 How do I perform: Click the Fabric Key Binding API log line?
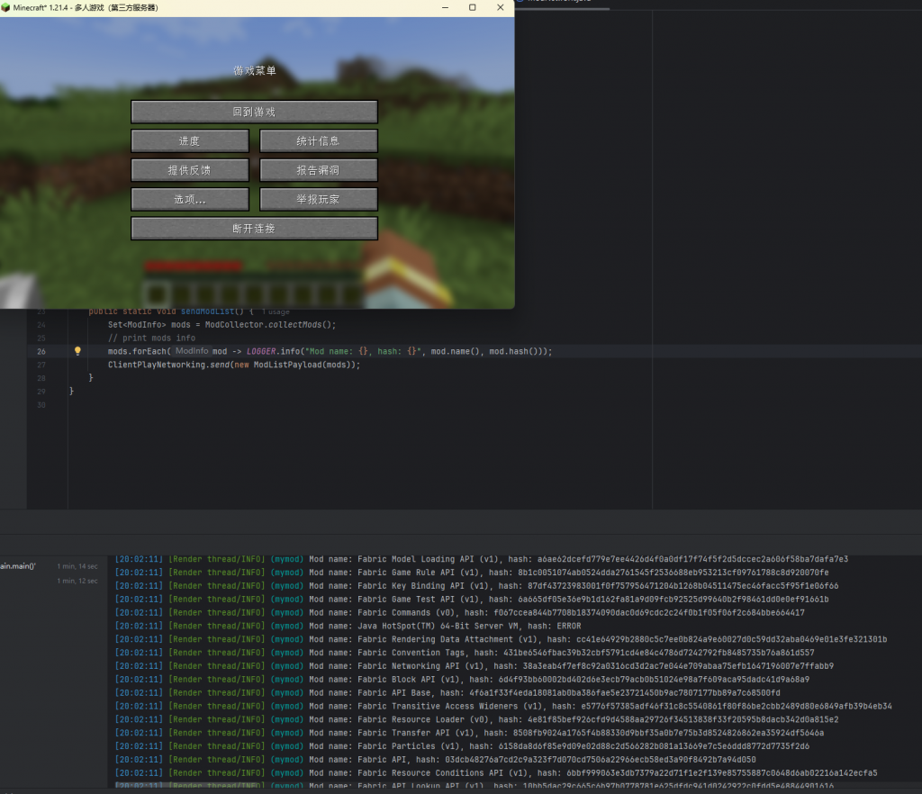[x=476, y=586]
